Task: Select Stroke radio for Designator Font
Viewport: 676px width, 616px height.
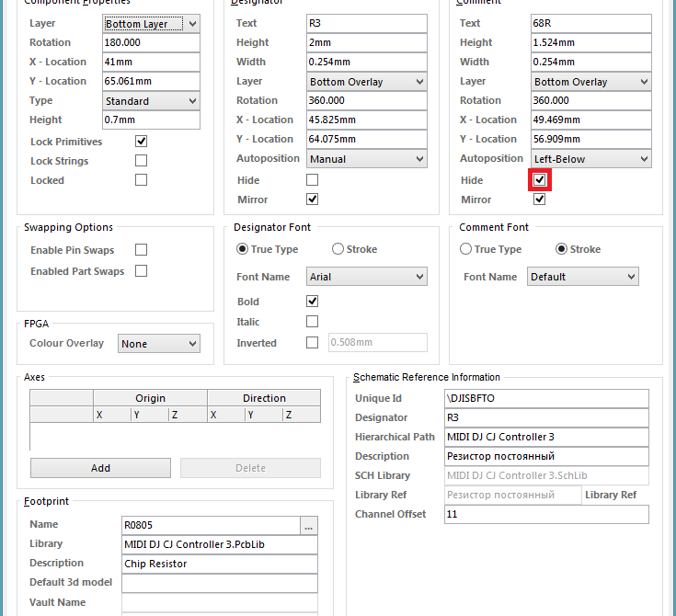Action: [x=338, y=249]
